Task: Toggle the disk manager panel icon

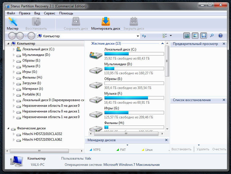Action: (187, 36)
